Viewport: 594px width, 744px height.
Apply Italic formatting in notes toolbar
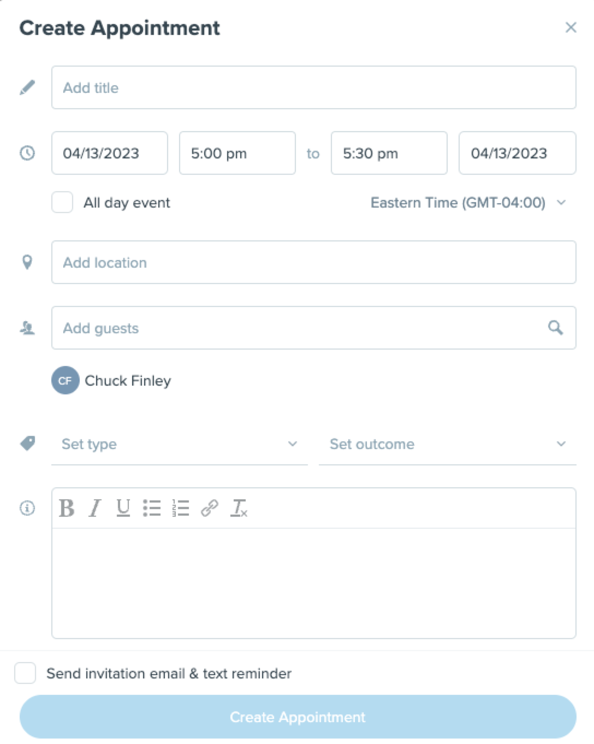pos(95,508)
